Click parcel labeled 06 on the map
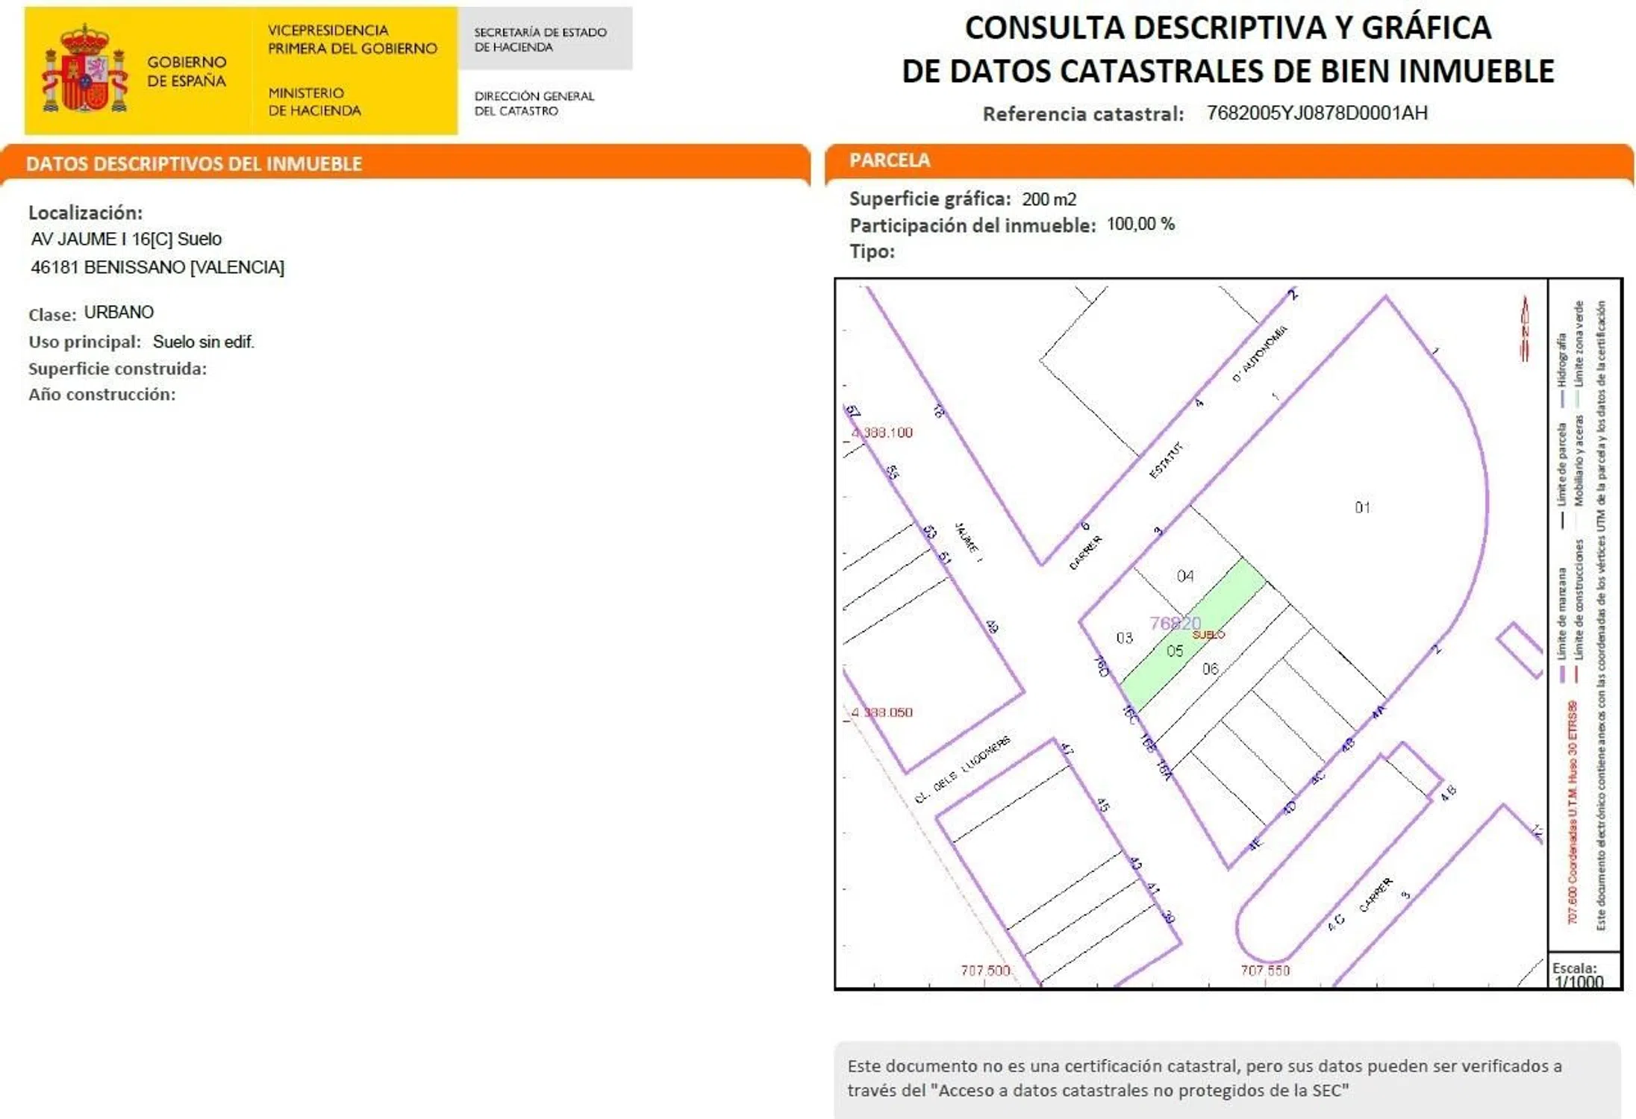 pyautogui.click(x=1210, y=669)
